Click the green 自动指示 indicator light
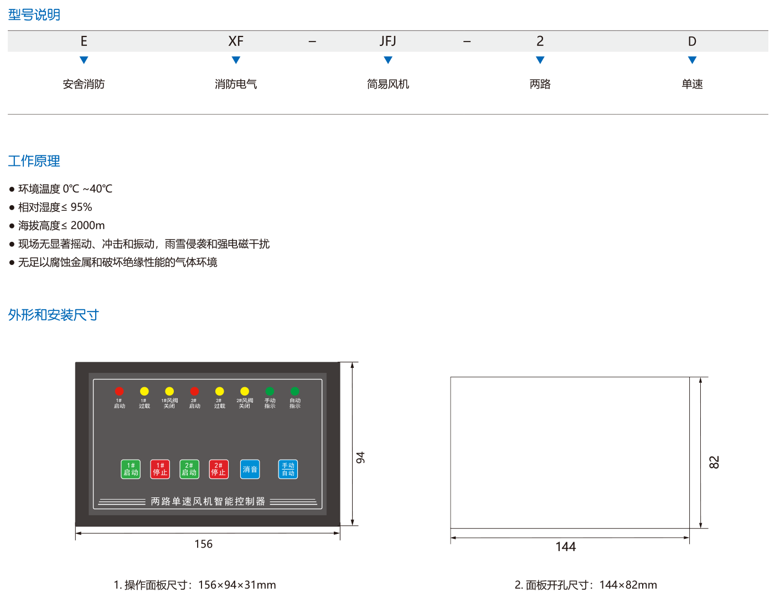This screenshot has height=603, width=775. (295, 391)
